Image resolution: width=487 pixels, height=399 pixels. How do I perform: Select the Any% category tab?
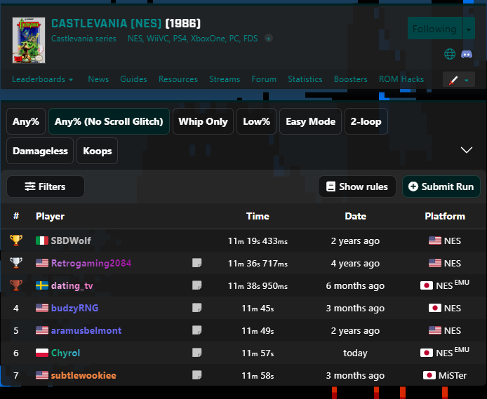pos(26,121)
